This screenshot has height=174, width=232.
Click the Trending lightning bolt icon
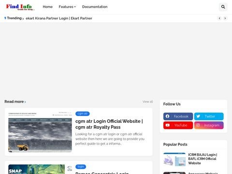coord(5,18)
